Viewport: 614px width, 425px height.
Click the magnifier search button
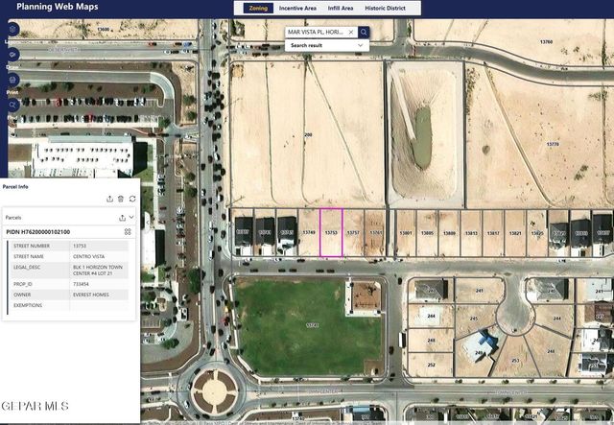tap(364, 32)
